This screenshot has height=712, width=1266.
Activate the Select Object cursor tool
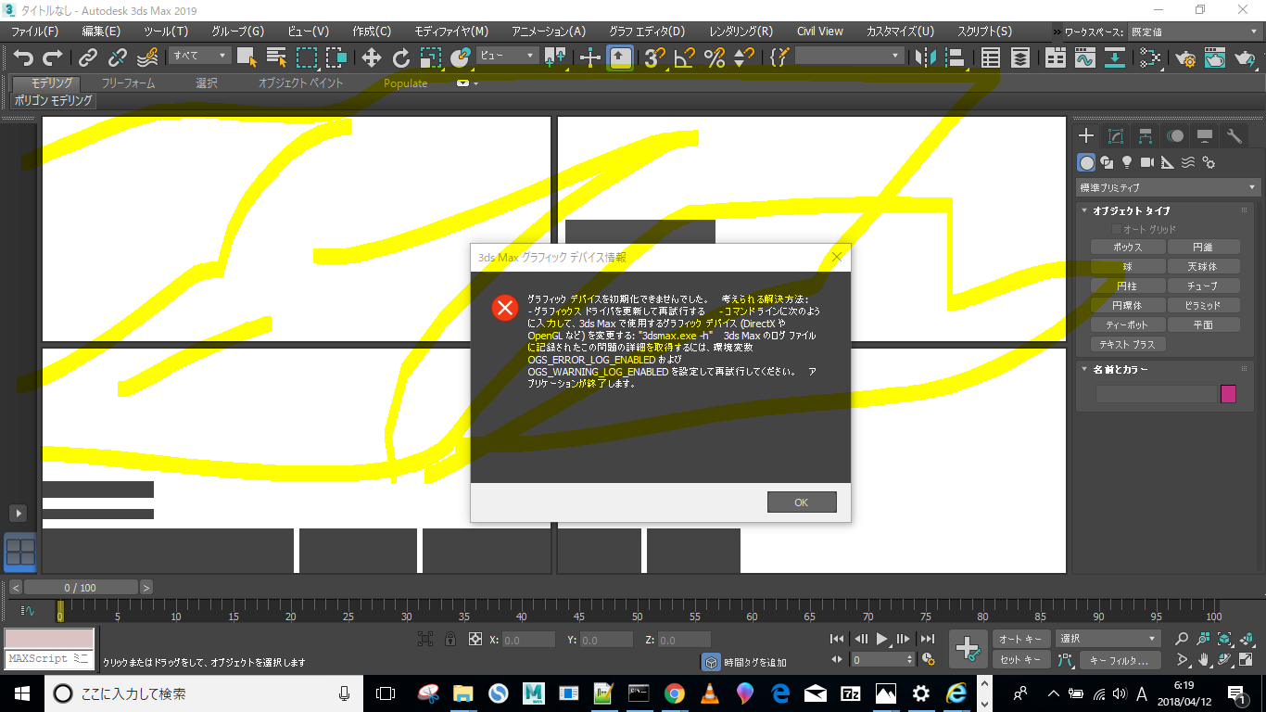247,57
